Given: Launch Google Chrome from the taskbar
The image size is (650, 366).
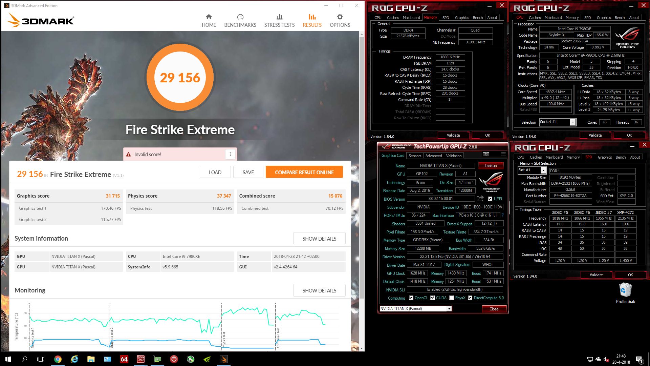Looking at the screenshot, I should tap(58, 359).
